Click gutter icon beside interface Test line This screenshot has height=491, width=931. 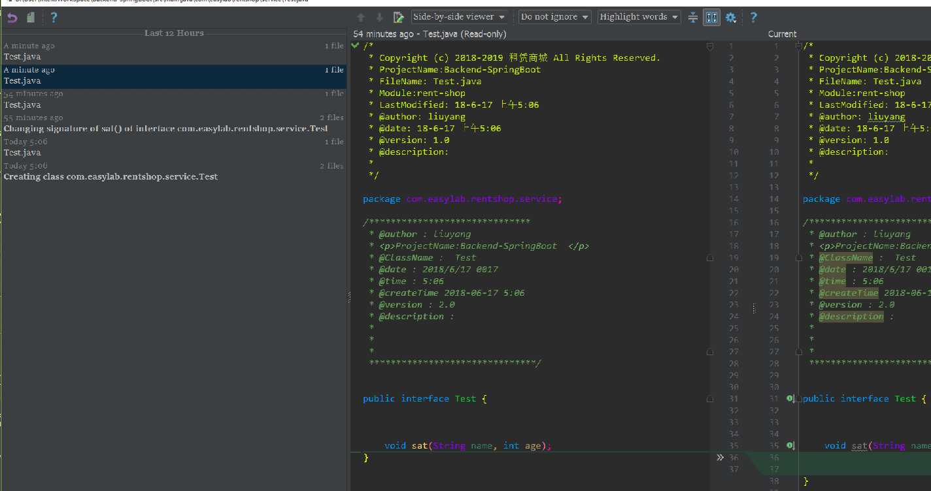(x=790, y=399)
